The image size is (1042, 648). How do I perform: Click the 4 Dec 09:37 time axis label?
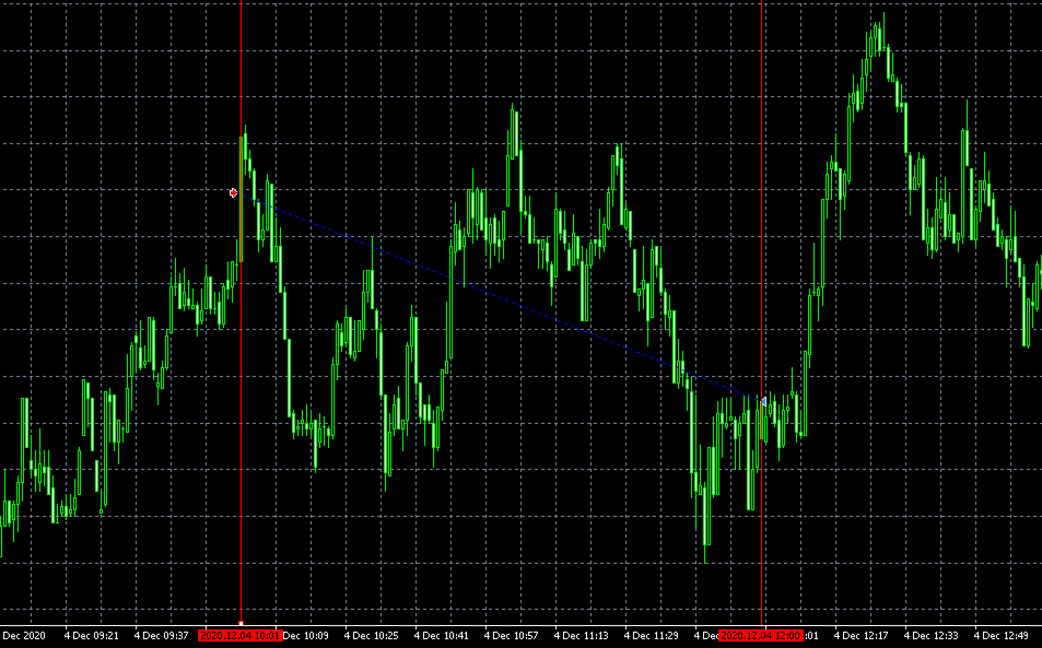[161, 635]
